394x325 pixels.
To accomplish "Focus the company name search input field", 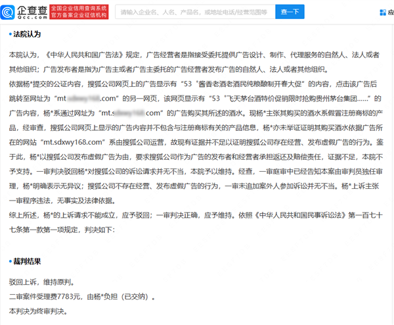I will [195, 12].
